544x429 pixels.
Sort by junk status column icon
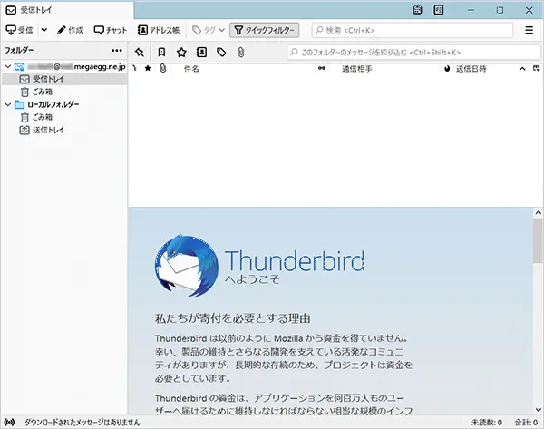[x=447, y=69]
